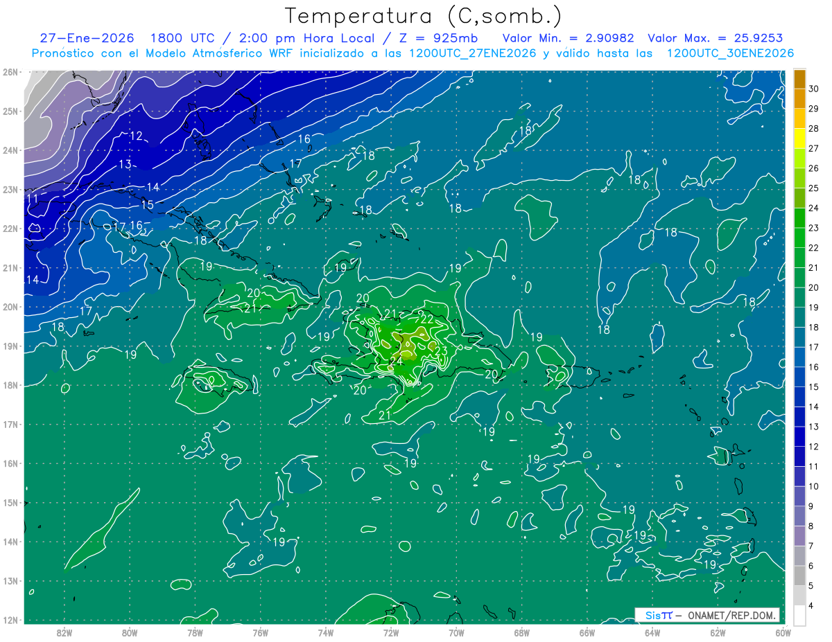
Task: Click the '18N' latitude axis label
Action: point(10,385)
